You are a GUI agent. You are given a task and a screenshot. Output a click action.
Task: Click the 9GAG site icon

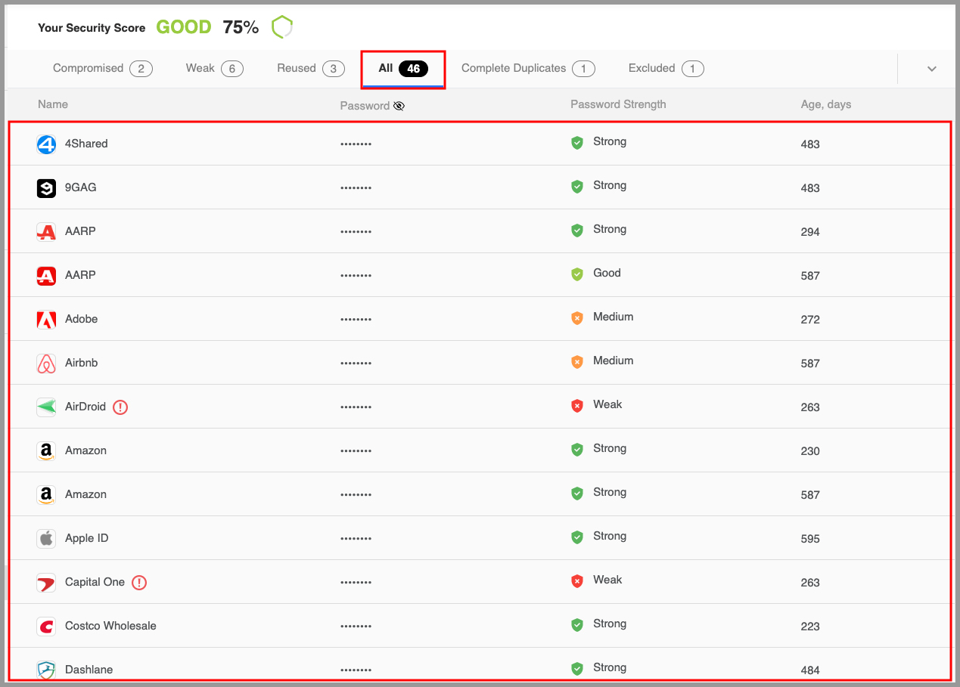tap(46, 188)
